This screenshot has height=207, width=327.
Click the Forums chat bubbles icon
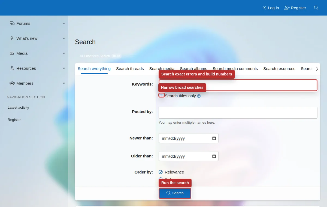click(12, 23)
